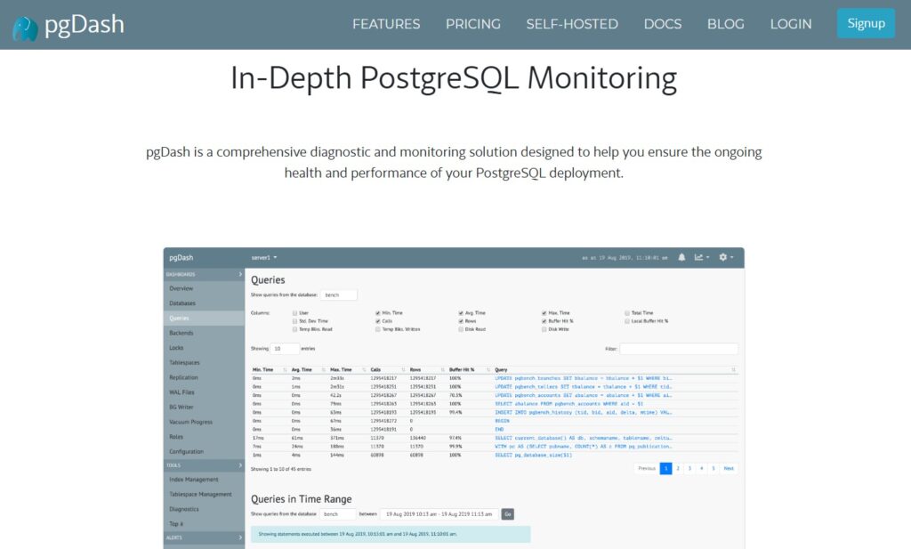Open the Pricing page from navigation

click(x=472, y=24)
